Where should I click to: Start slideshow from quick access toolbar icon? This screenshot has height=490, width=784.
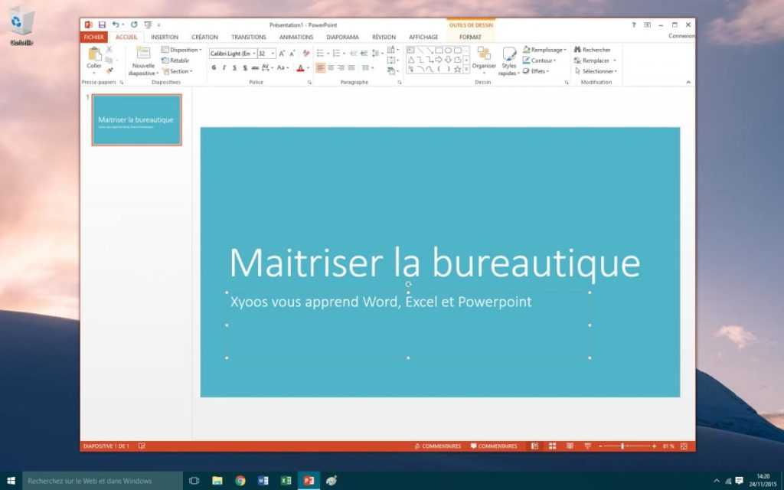pos(148,24)
